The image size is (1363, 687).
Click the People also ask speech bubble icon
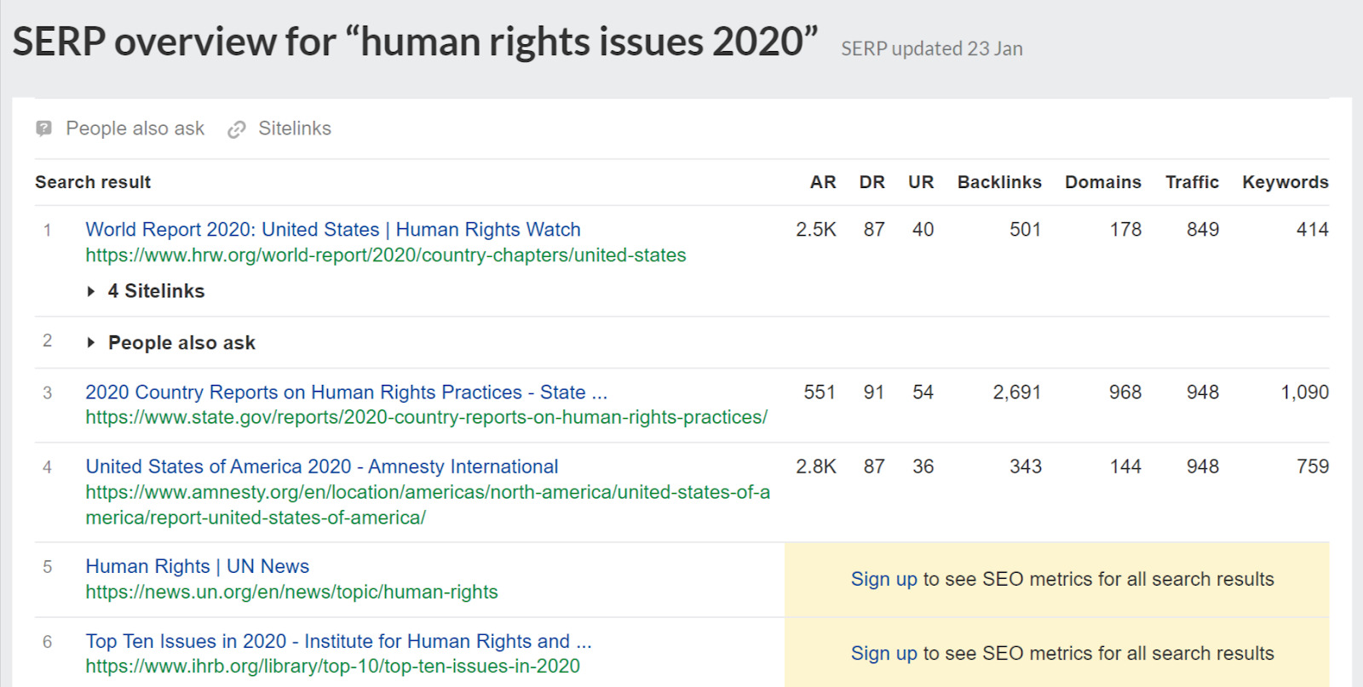(x=44, y=129)
